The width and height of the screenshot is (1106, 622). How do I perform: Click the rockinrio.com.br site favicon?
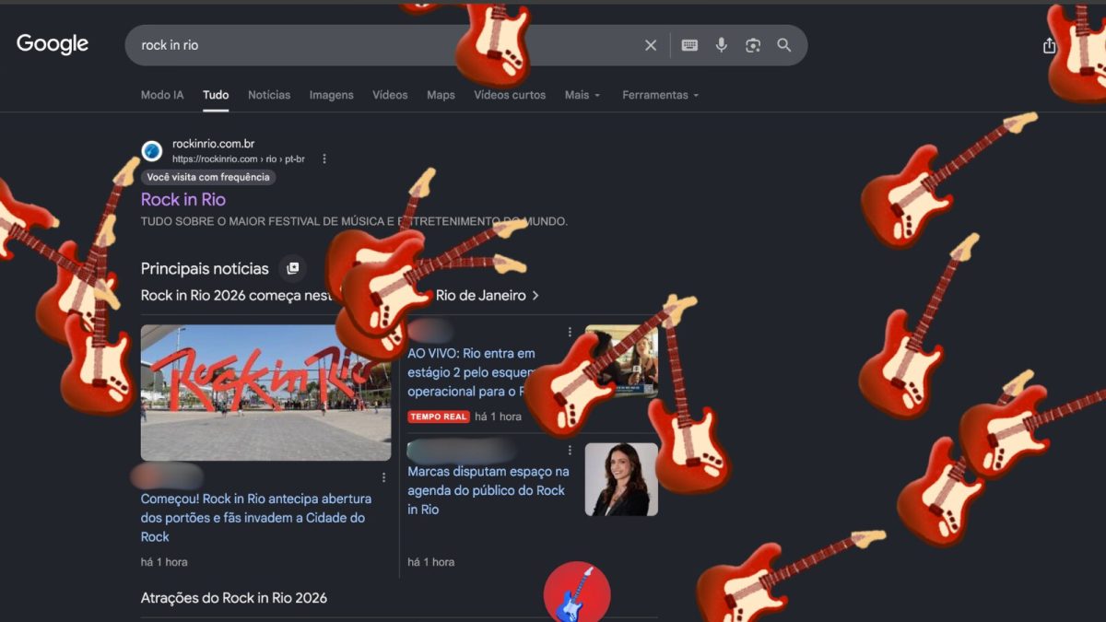tap(152, 151)
